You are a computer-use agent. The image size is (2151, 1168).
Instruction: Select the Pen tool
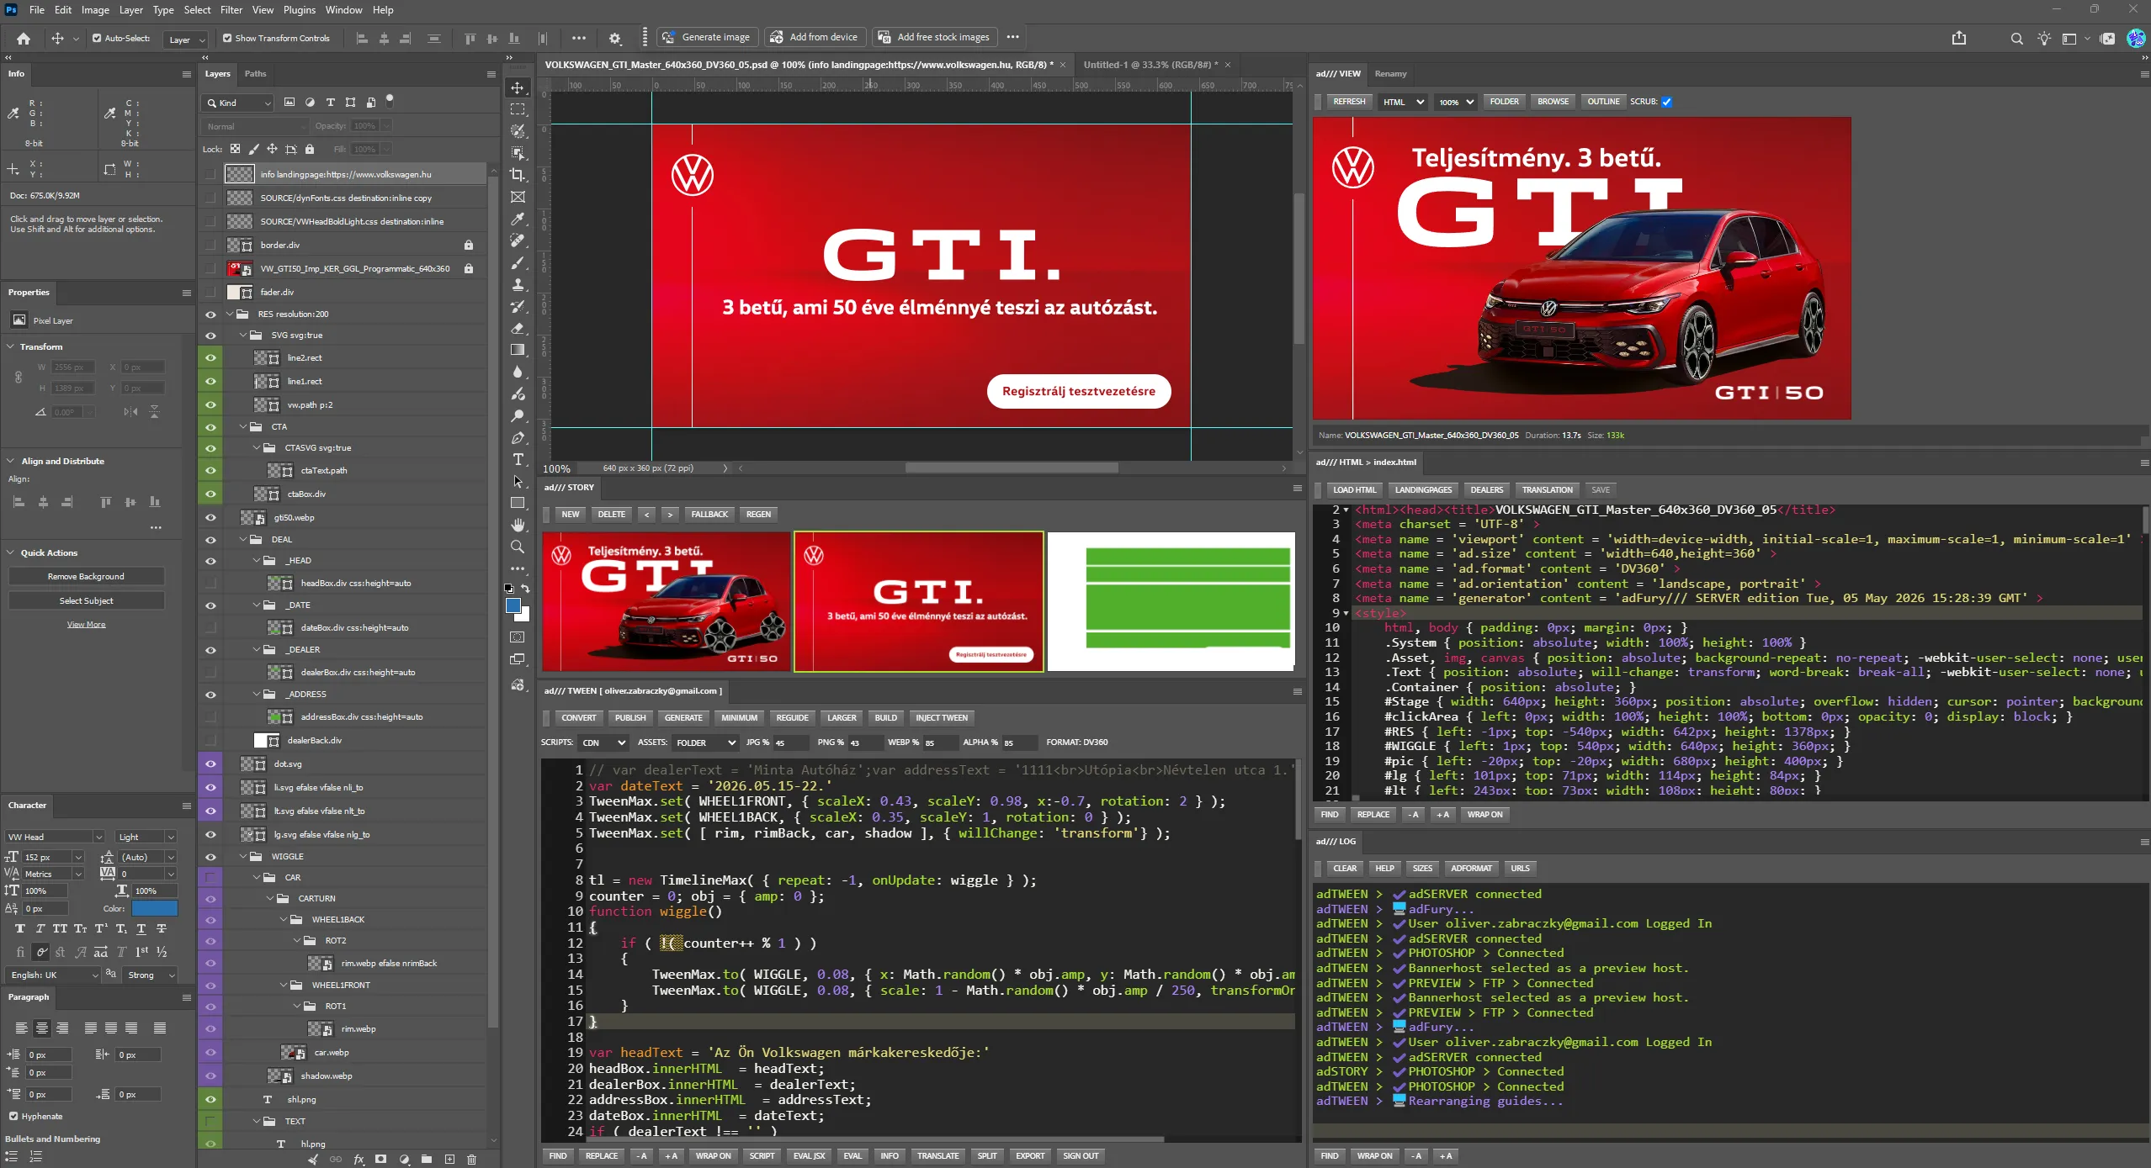tap(518, 437)
